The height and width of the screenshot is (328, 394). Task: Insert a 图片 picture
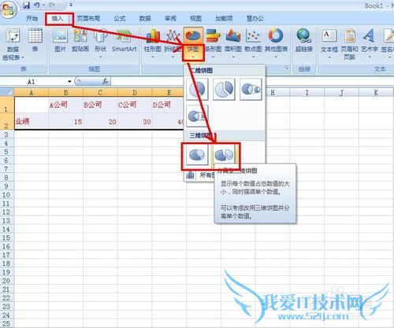60,41
